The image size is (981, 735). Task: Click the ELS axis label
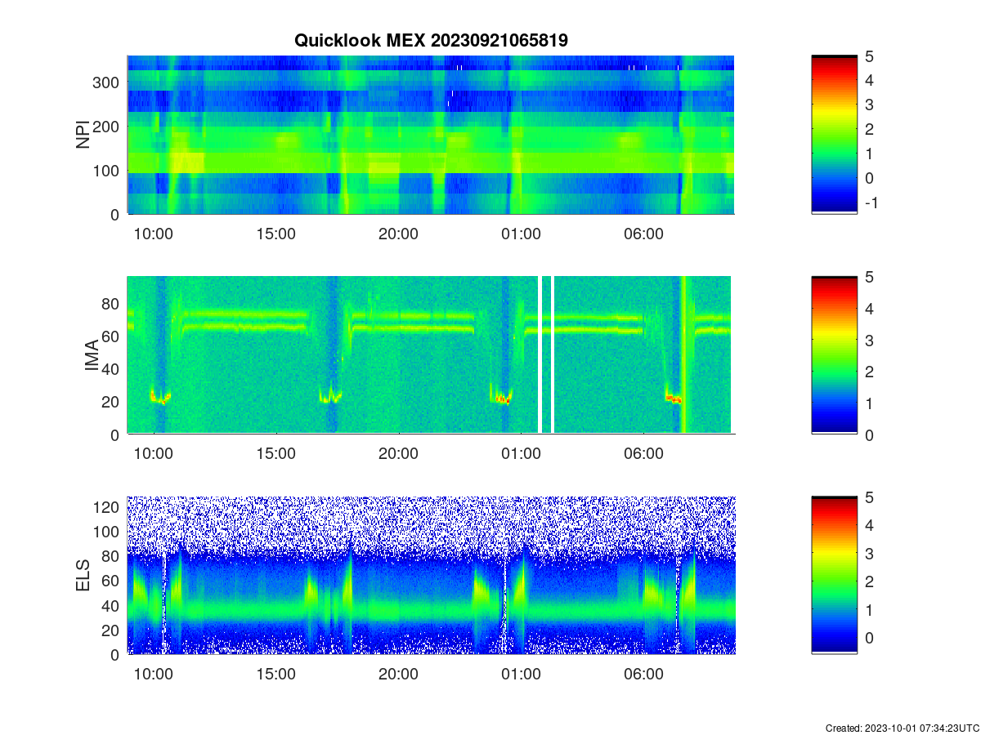(83, 576)
